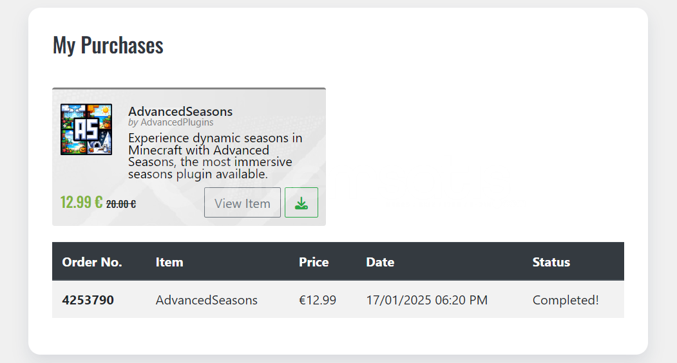Click the AdvancedSeasons plugin thumbnail image
The height and width of the screenshot is (363, 677).
click(86, 129)
